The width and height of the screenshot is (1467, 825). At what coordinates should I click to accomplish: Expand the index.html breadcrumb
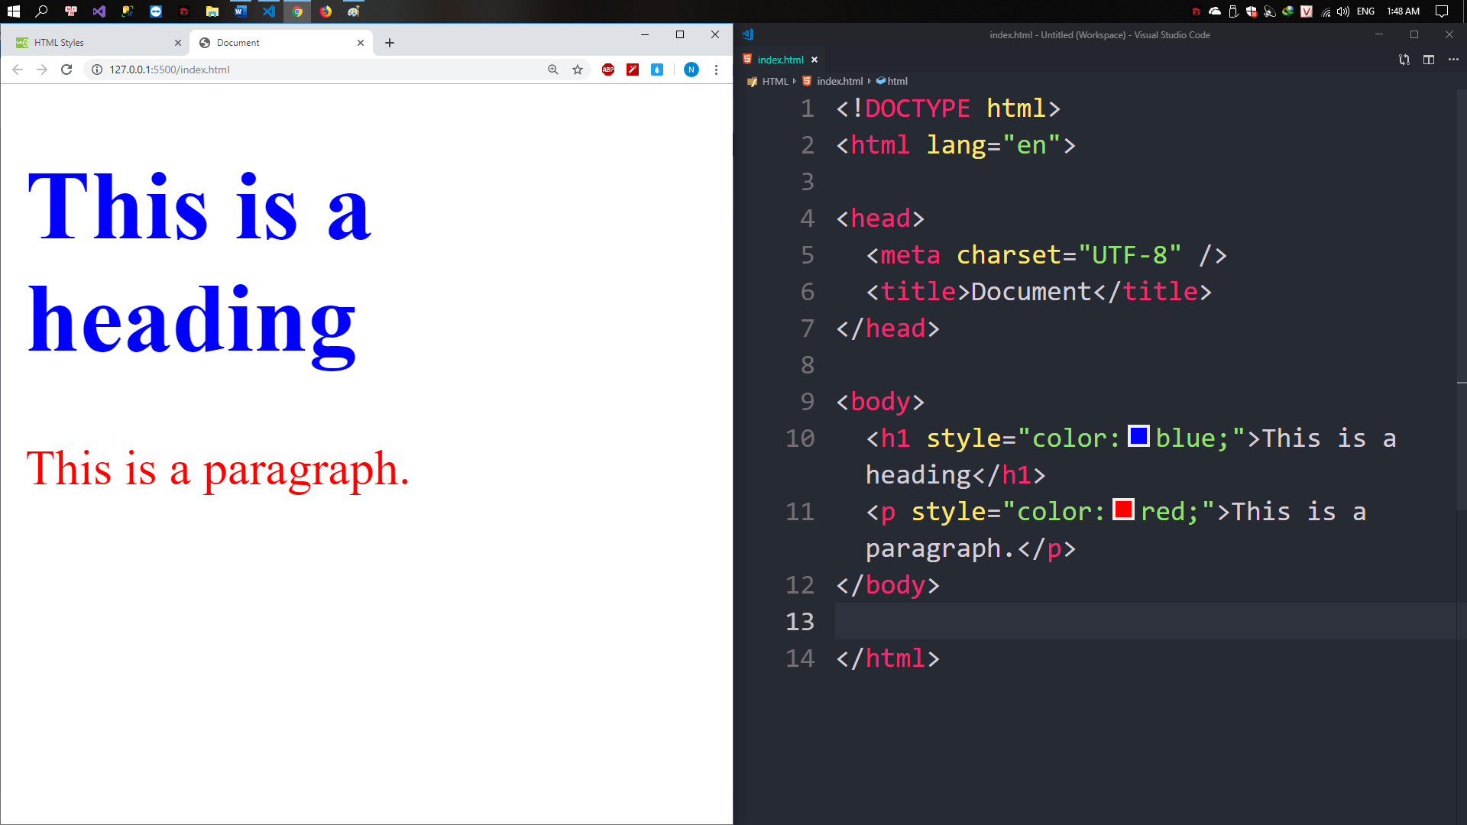(839, 81)
